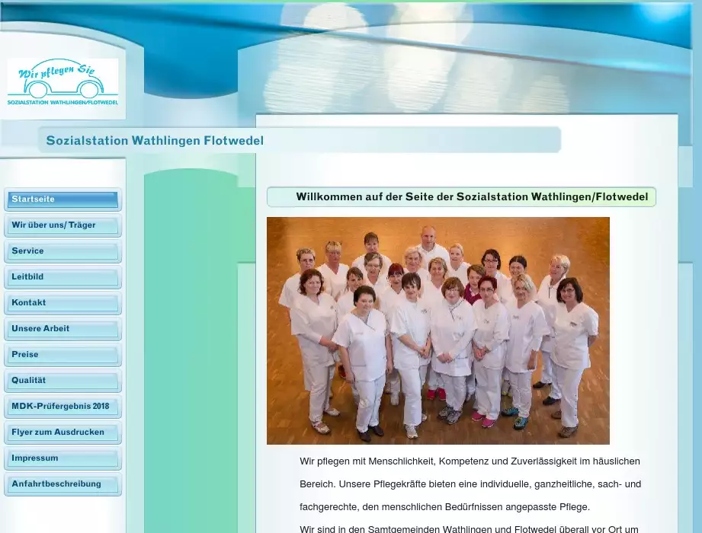Open the Kontakt page

pos(63,303)
